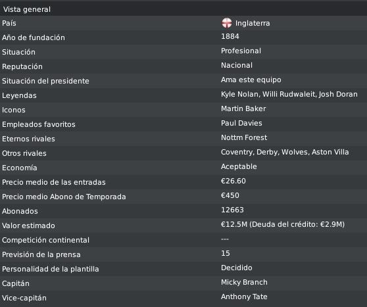Click the Personalidad de la plantilla row
The width and height of the screenshot is (367, 307).
(183, 269)
